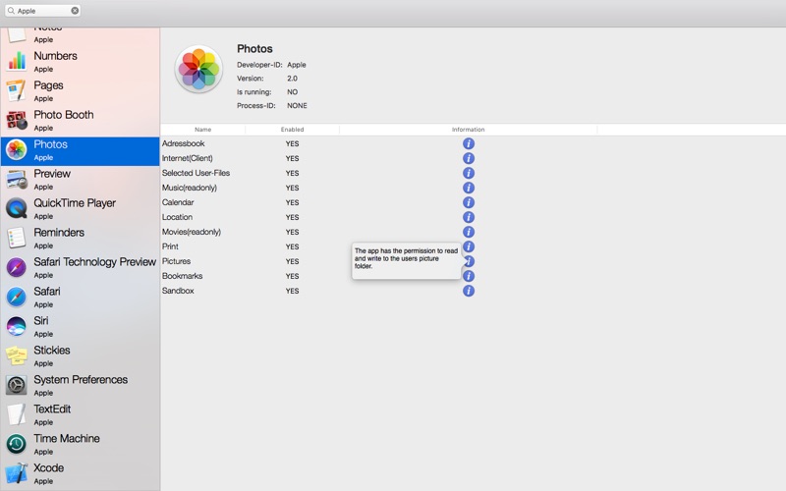Open System Preferences entry in list
This screenshot has width=786, height=491.
pyautogui.click(x=81, y=385)
